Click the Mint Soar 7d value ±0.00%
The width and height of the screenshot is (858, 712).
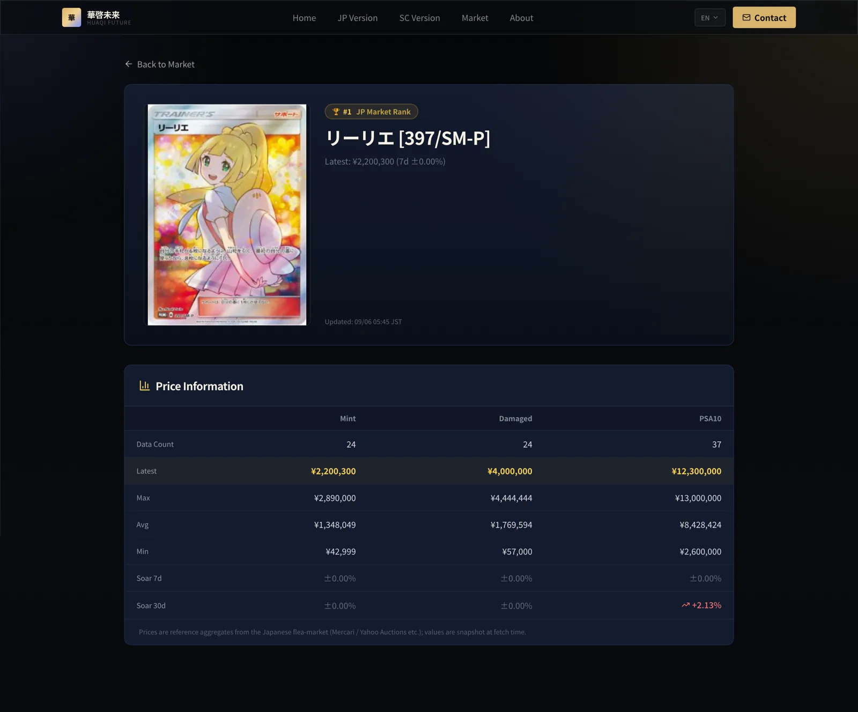340,578
